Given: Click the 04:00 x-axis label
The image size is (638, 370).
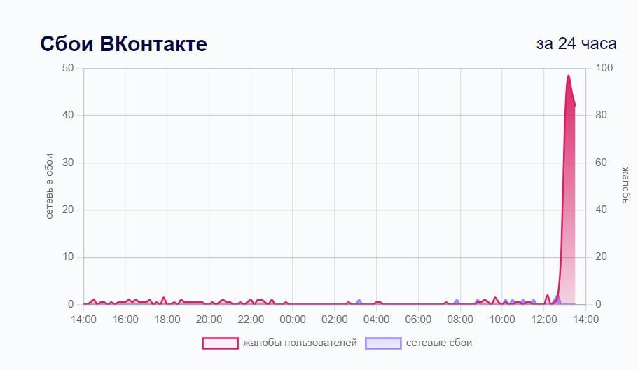Looking at the screenshot, I should point(376,320).
